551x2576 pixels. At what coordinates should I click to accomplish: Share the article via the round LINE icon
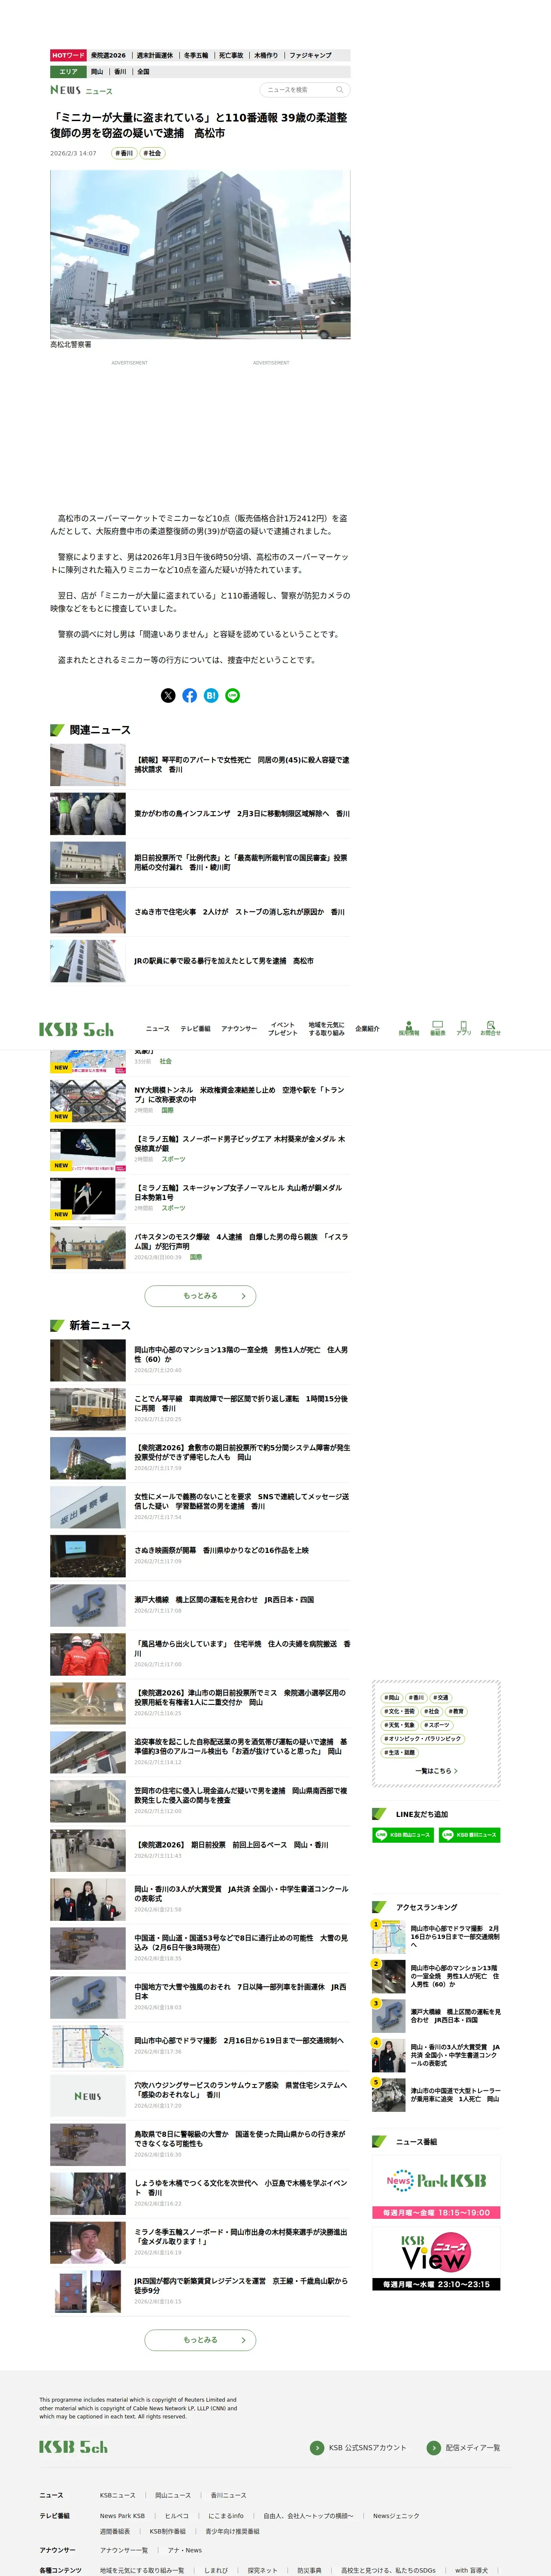(x=233, y=695)
